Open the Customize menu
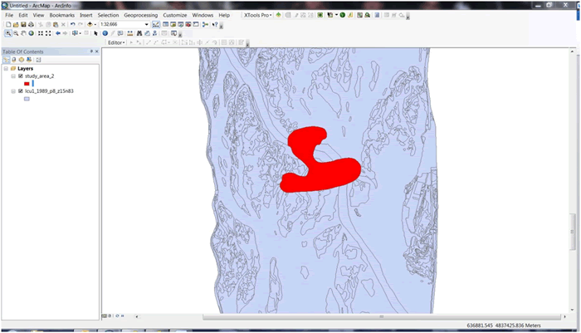 click(x=175, y=15)
